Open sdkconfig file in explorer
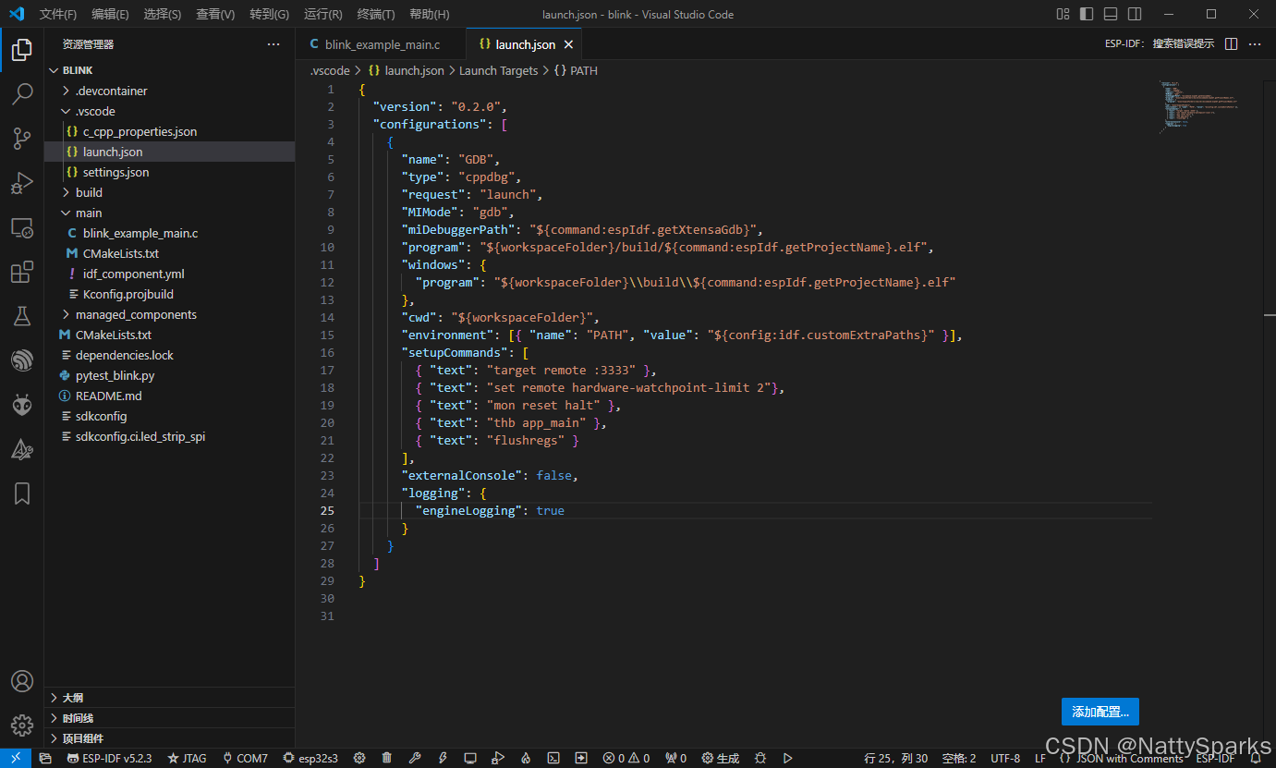Viewport: 1276px width, 768px height. point(170,416)
